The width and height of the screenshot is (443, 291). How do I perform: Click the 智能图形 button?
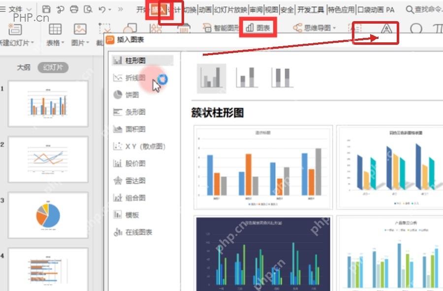pos(221,28)
